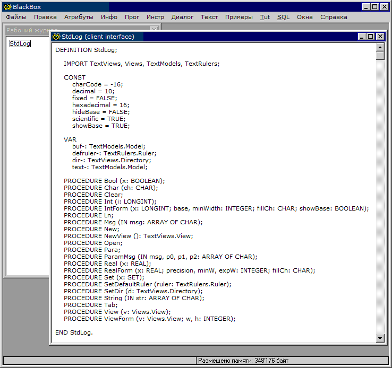Open the Файлы menu
392x368 pixels.
tap(16, 17)
